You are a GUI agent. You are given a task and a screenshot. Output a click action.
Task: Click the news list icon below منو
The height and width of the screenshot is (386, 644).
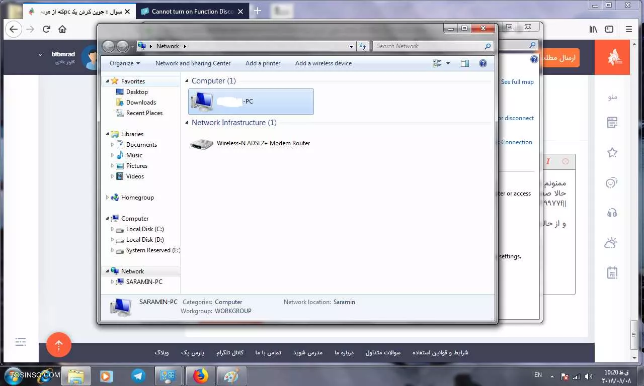(x=612, y=122)
